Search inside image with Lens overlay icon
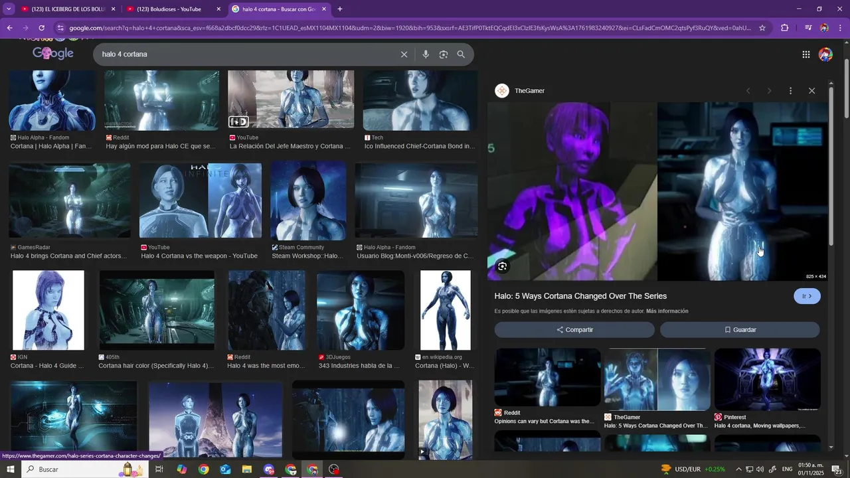 click(503, 266)
